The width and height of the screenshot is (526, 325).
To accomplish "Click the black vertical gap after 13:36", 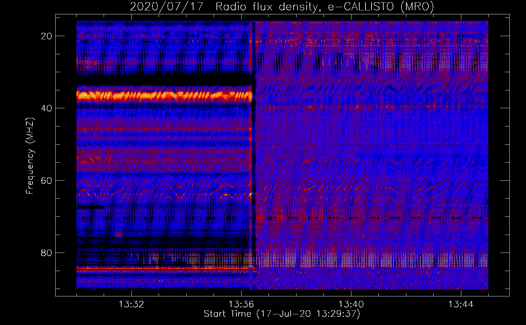I will pos(254,155).
